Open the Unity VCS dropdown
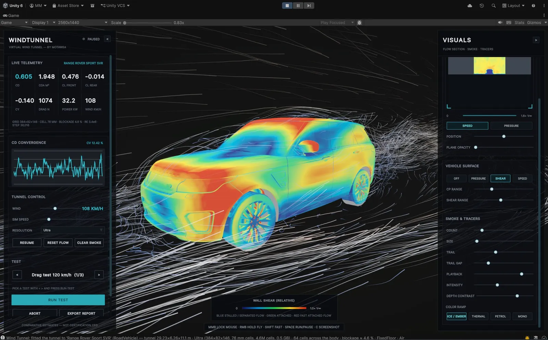 click(x=115, y=5)
